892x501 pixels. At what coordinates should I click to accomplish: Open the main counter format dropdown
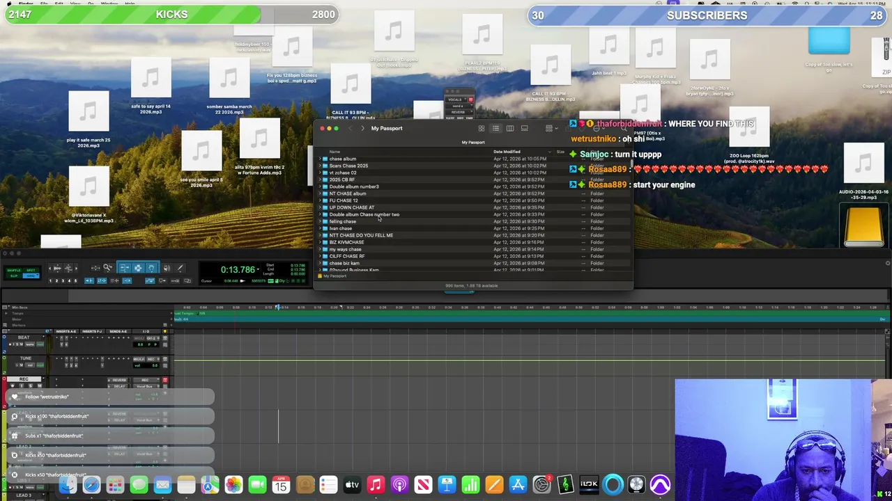[x=258, y=270]
